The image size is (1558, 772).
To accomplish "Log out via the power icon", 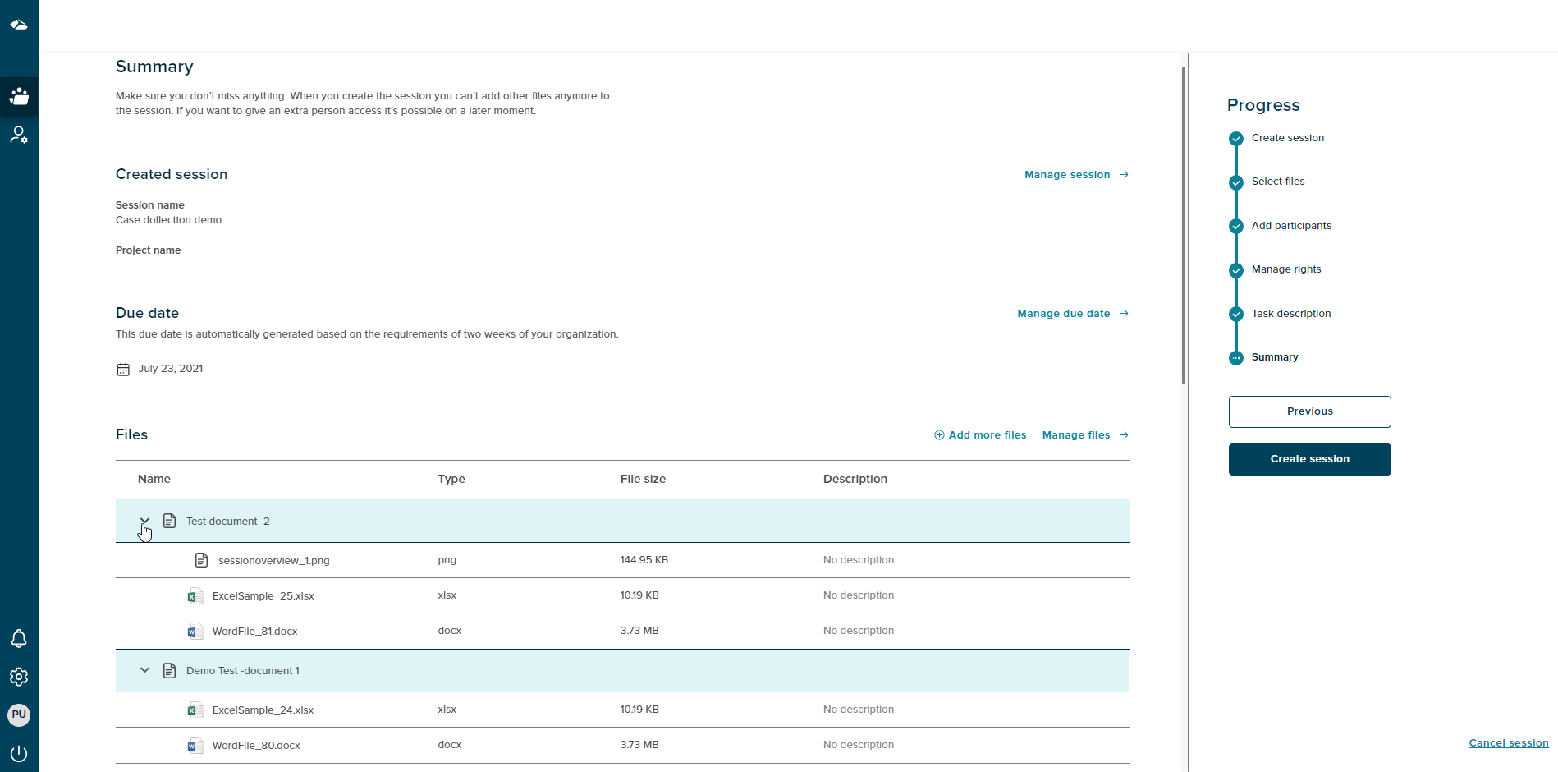I will (x=19, y=753).
